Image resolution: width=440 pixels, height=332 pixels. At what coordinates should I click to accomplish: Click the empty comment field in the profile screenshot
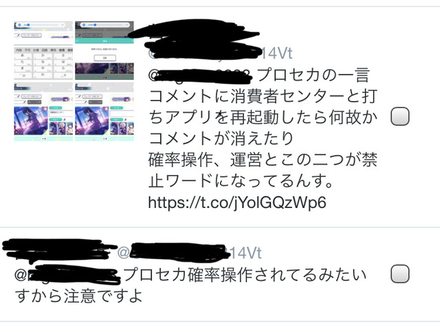tap(122, 113)
